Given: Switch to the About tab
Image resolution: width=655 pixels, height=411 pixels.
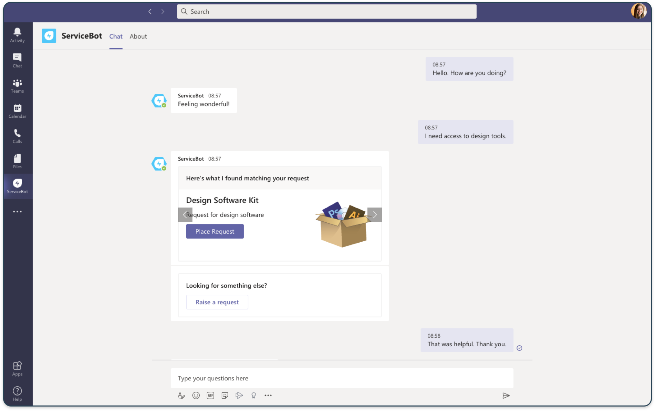Looking at the screenshot, I should tap(138, 36).
